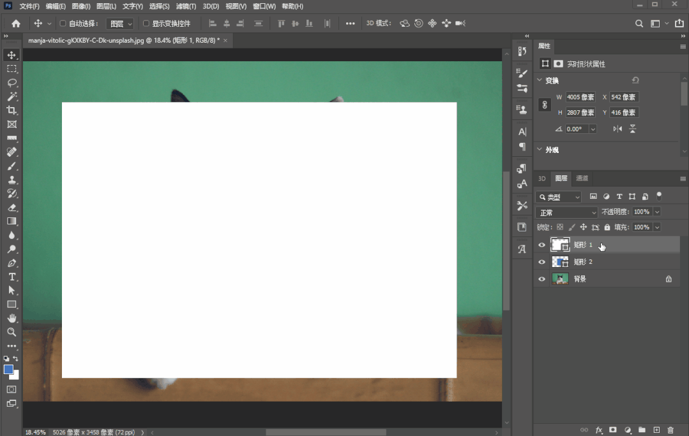Flip shape horizontally in Properties
Screen dimensions: 689x436
tap(617, 129)
